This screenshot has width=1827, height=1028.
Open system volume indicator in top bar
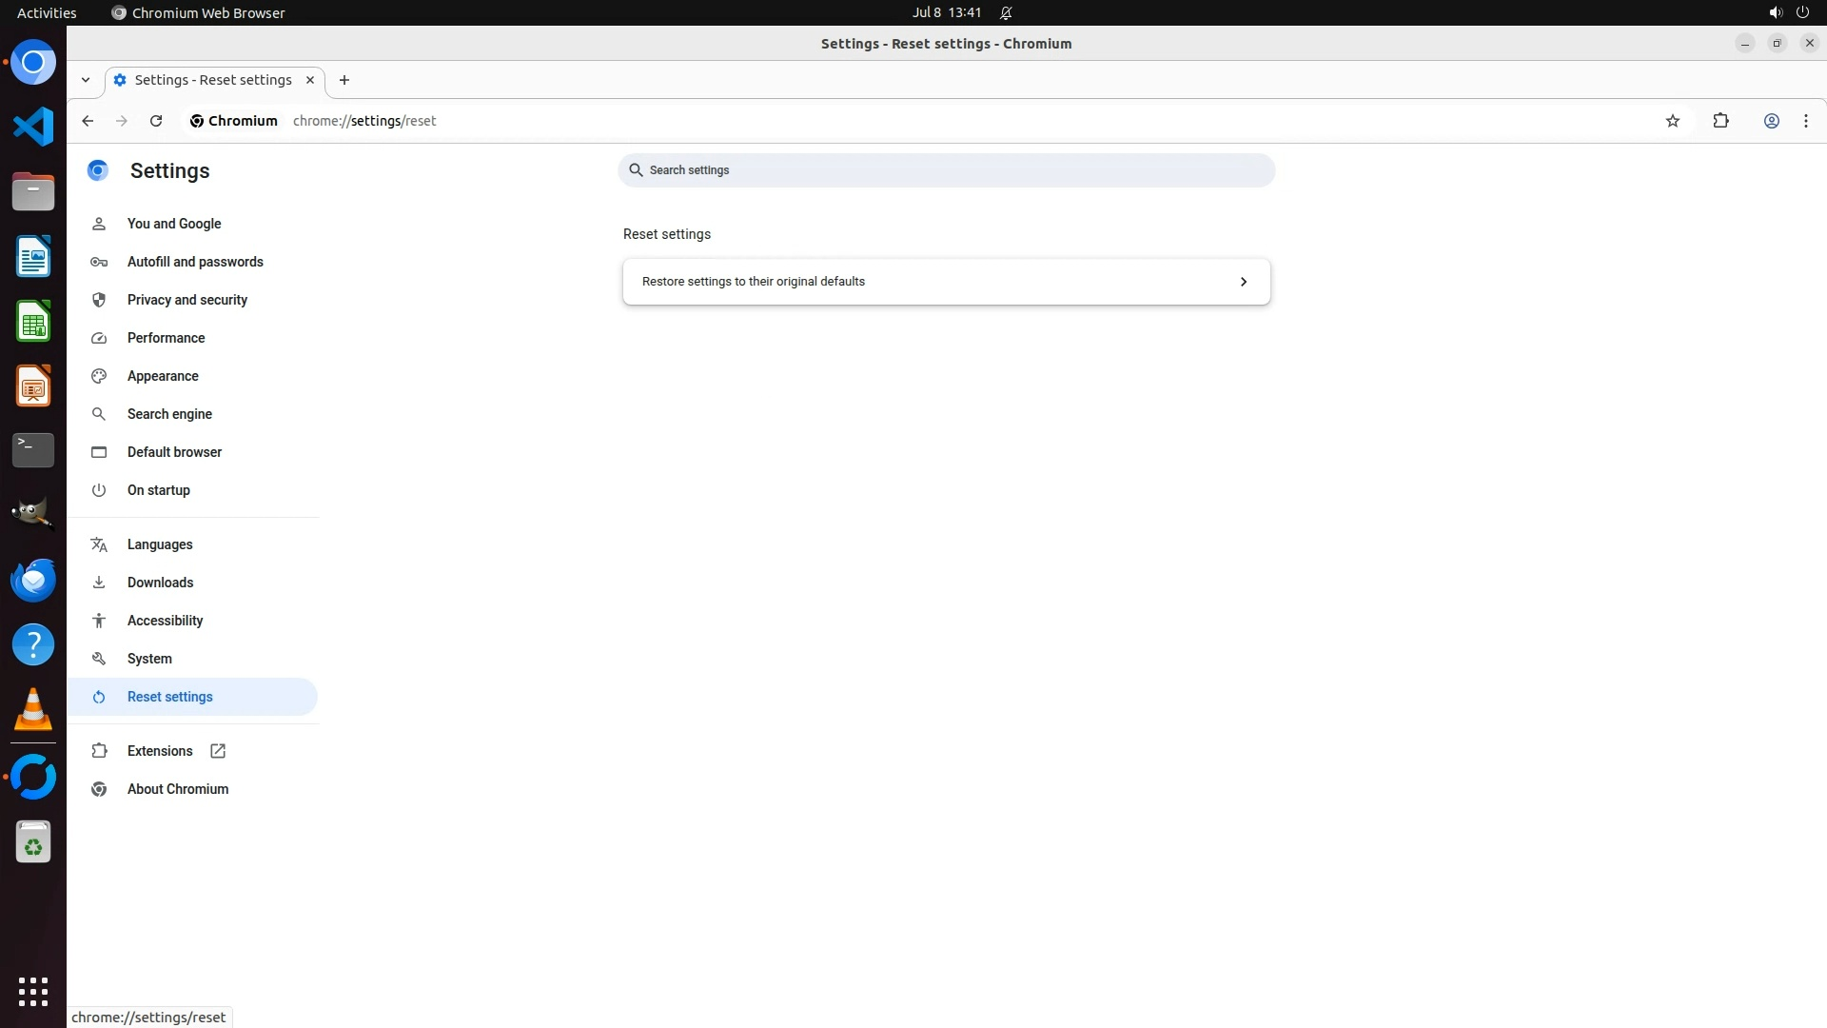tap(1775, 12)
